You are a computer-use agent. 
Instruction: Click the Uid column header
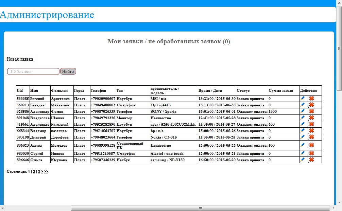pos(23,90)
